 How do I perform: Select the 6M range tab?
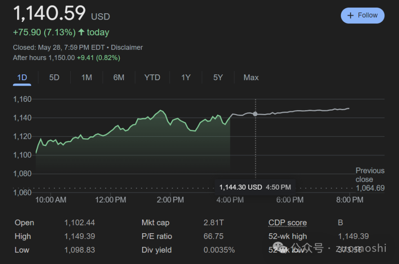point(119,77)
